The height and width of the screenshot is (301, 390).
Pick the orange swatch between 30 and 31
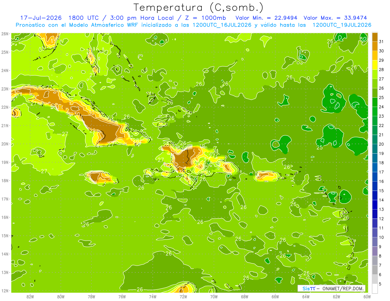coord(375,46)
